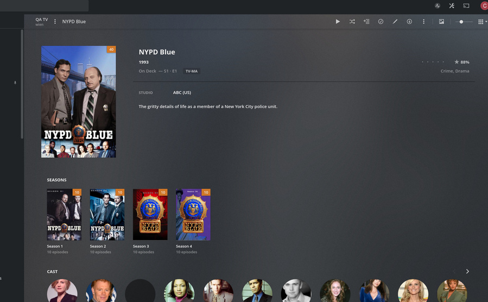Click the 1993 release year
The width and height of the screenshot is (488, 302).
pyautogui.click(x=143, y=62)
